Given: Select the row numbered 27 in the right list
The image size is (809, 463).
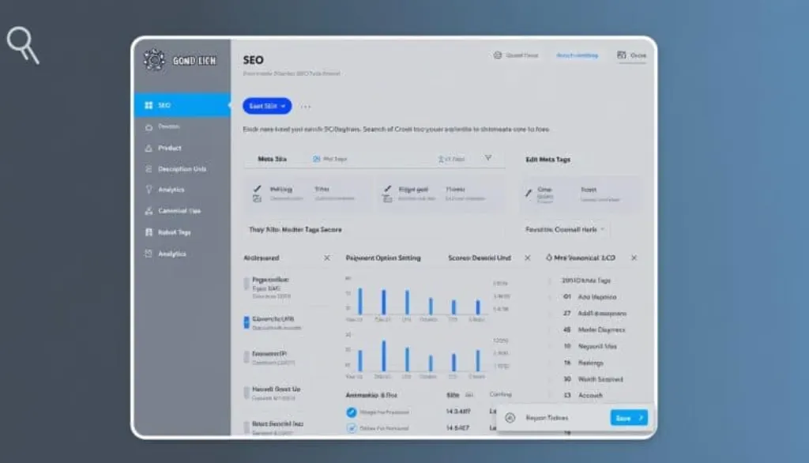Looking at the screenshot, I should [596, 314].
